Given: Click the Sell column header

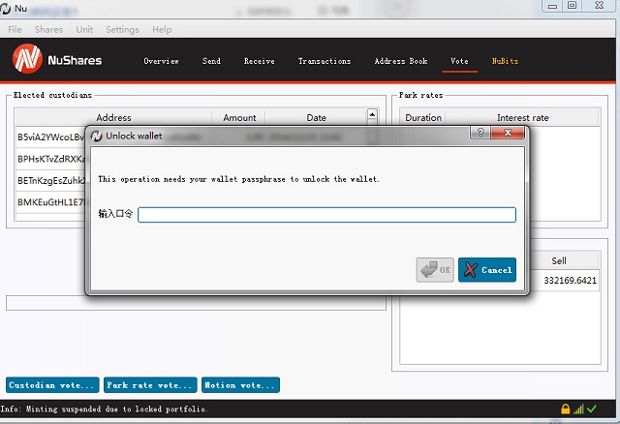Looking at the screenshot, I should click(x=559, y=260).
